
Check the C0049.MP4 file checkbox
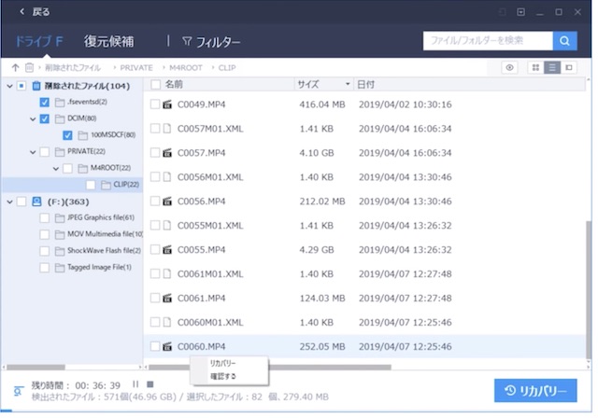(x=154, y=104)
